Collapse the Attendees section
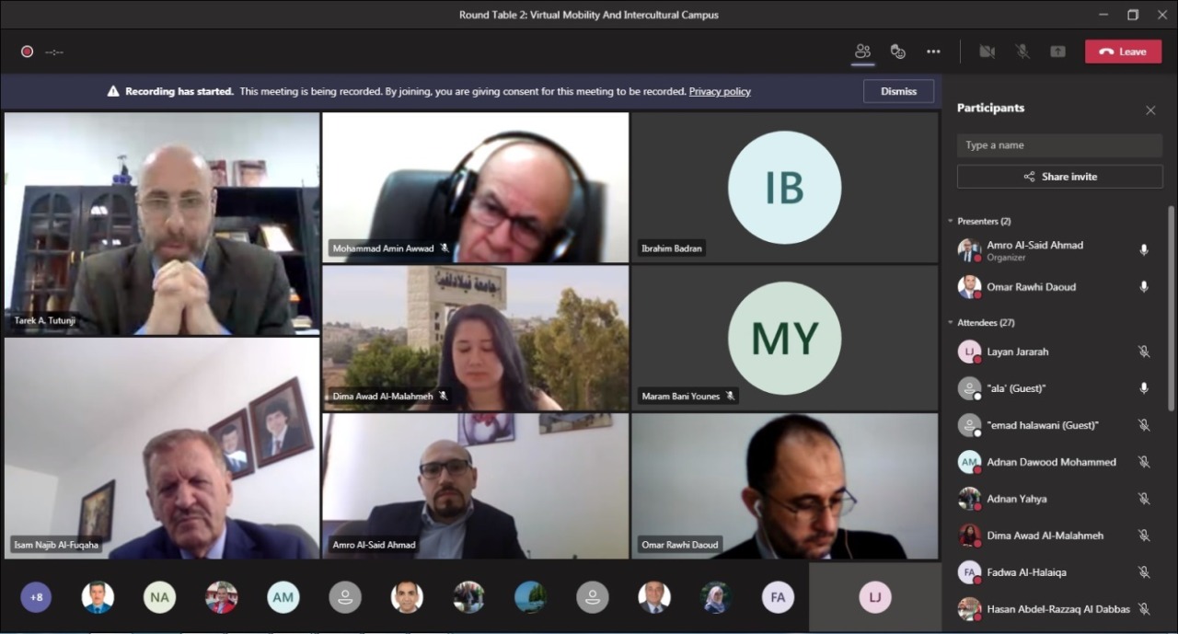Image resolution: width=1178 pixels, height=634 pixels. click(951, 323)
